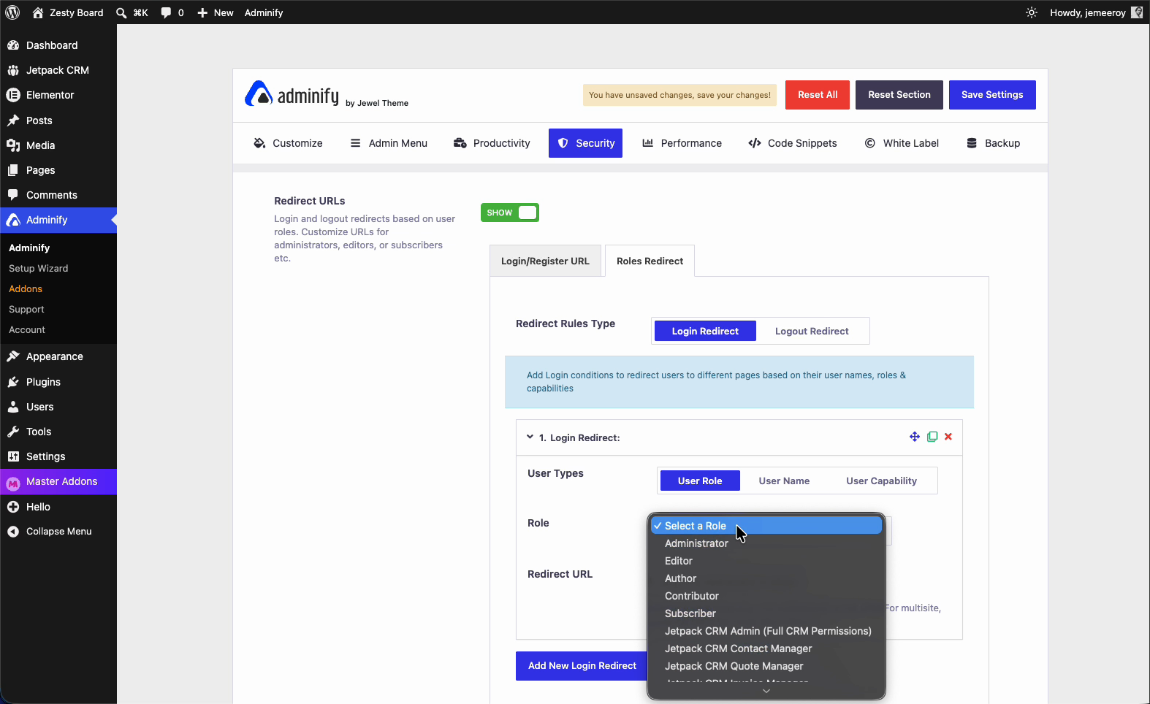Click the Tools wrench icon
This screenshot has height=704, width=1150.
(x=13, y=432)
